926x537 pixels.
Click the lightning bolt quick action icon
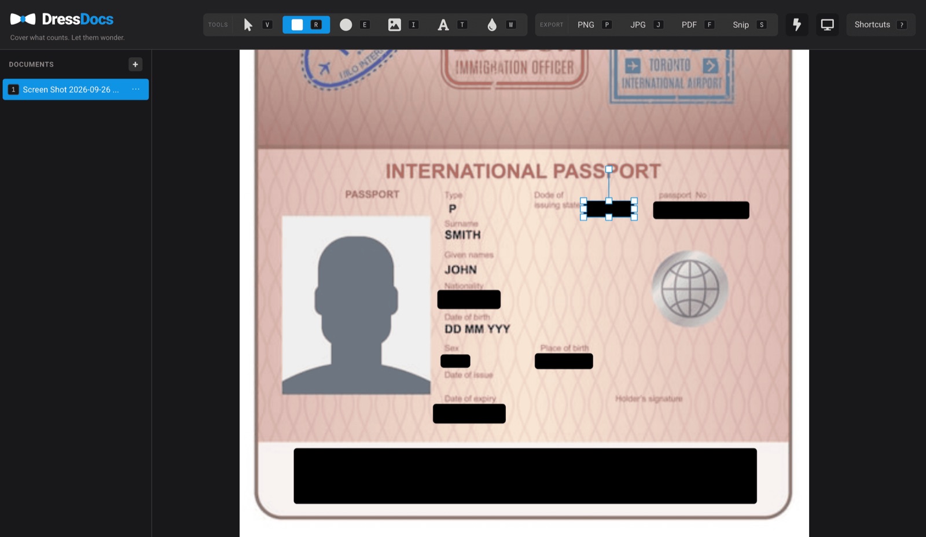796,25
